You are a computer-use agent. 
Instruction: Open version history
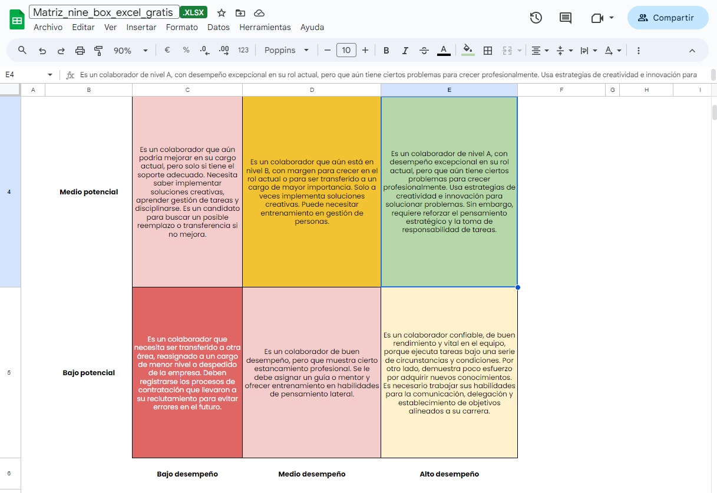pyautogui.click(x=536, y=18)
